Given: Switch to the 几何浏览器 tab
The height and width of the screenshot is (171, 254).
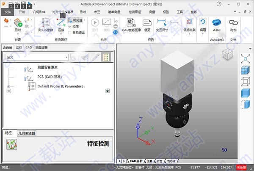Looking at the screenshot, I should pyautogui.click(x=27, y=133).
